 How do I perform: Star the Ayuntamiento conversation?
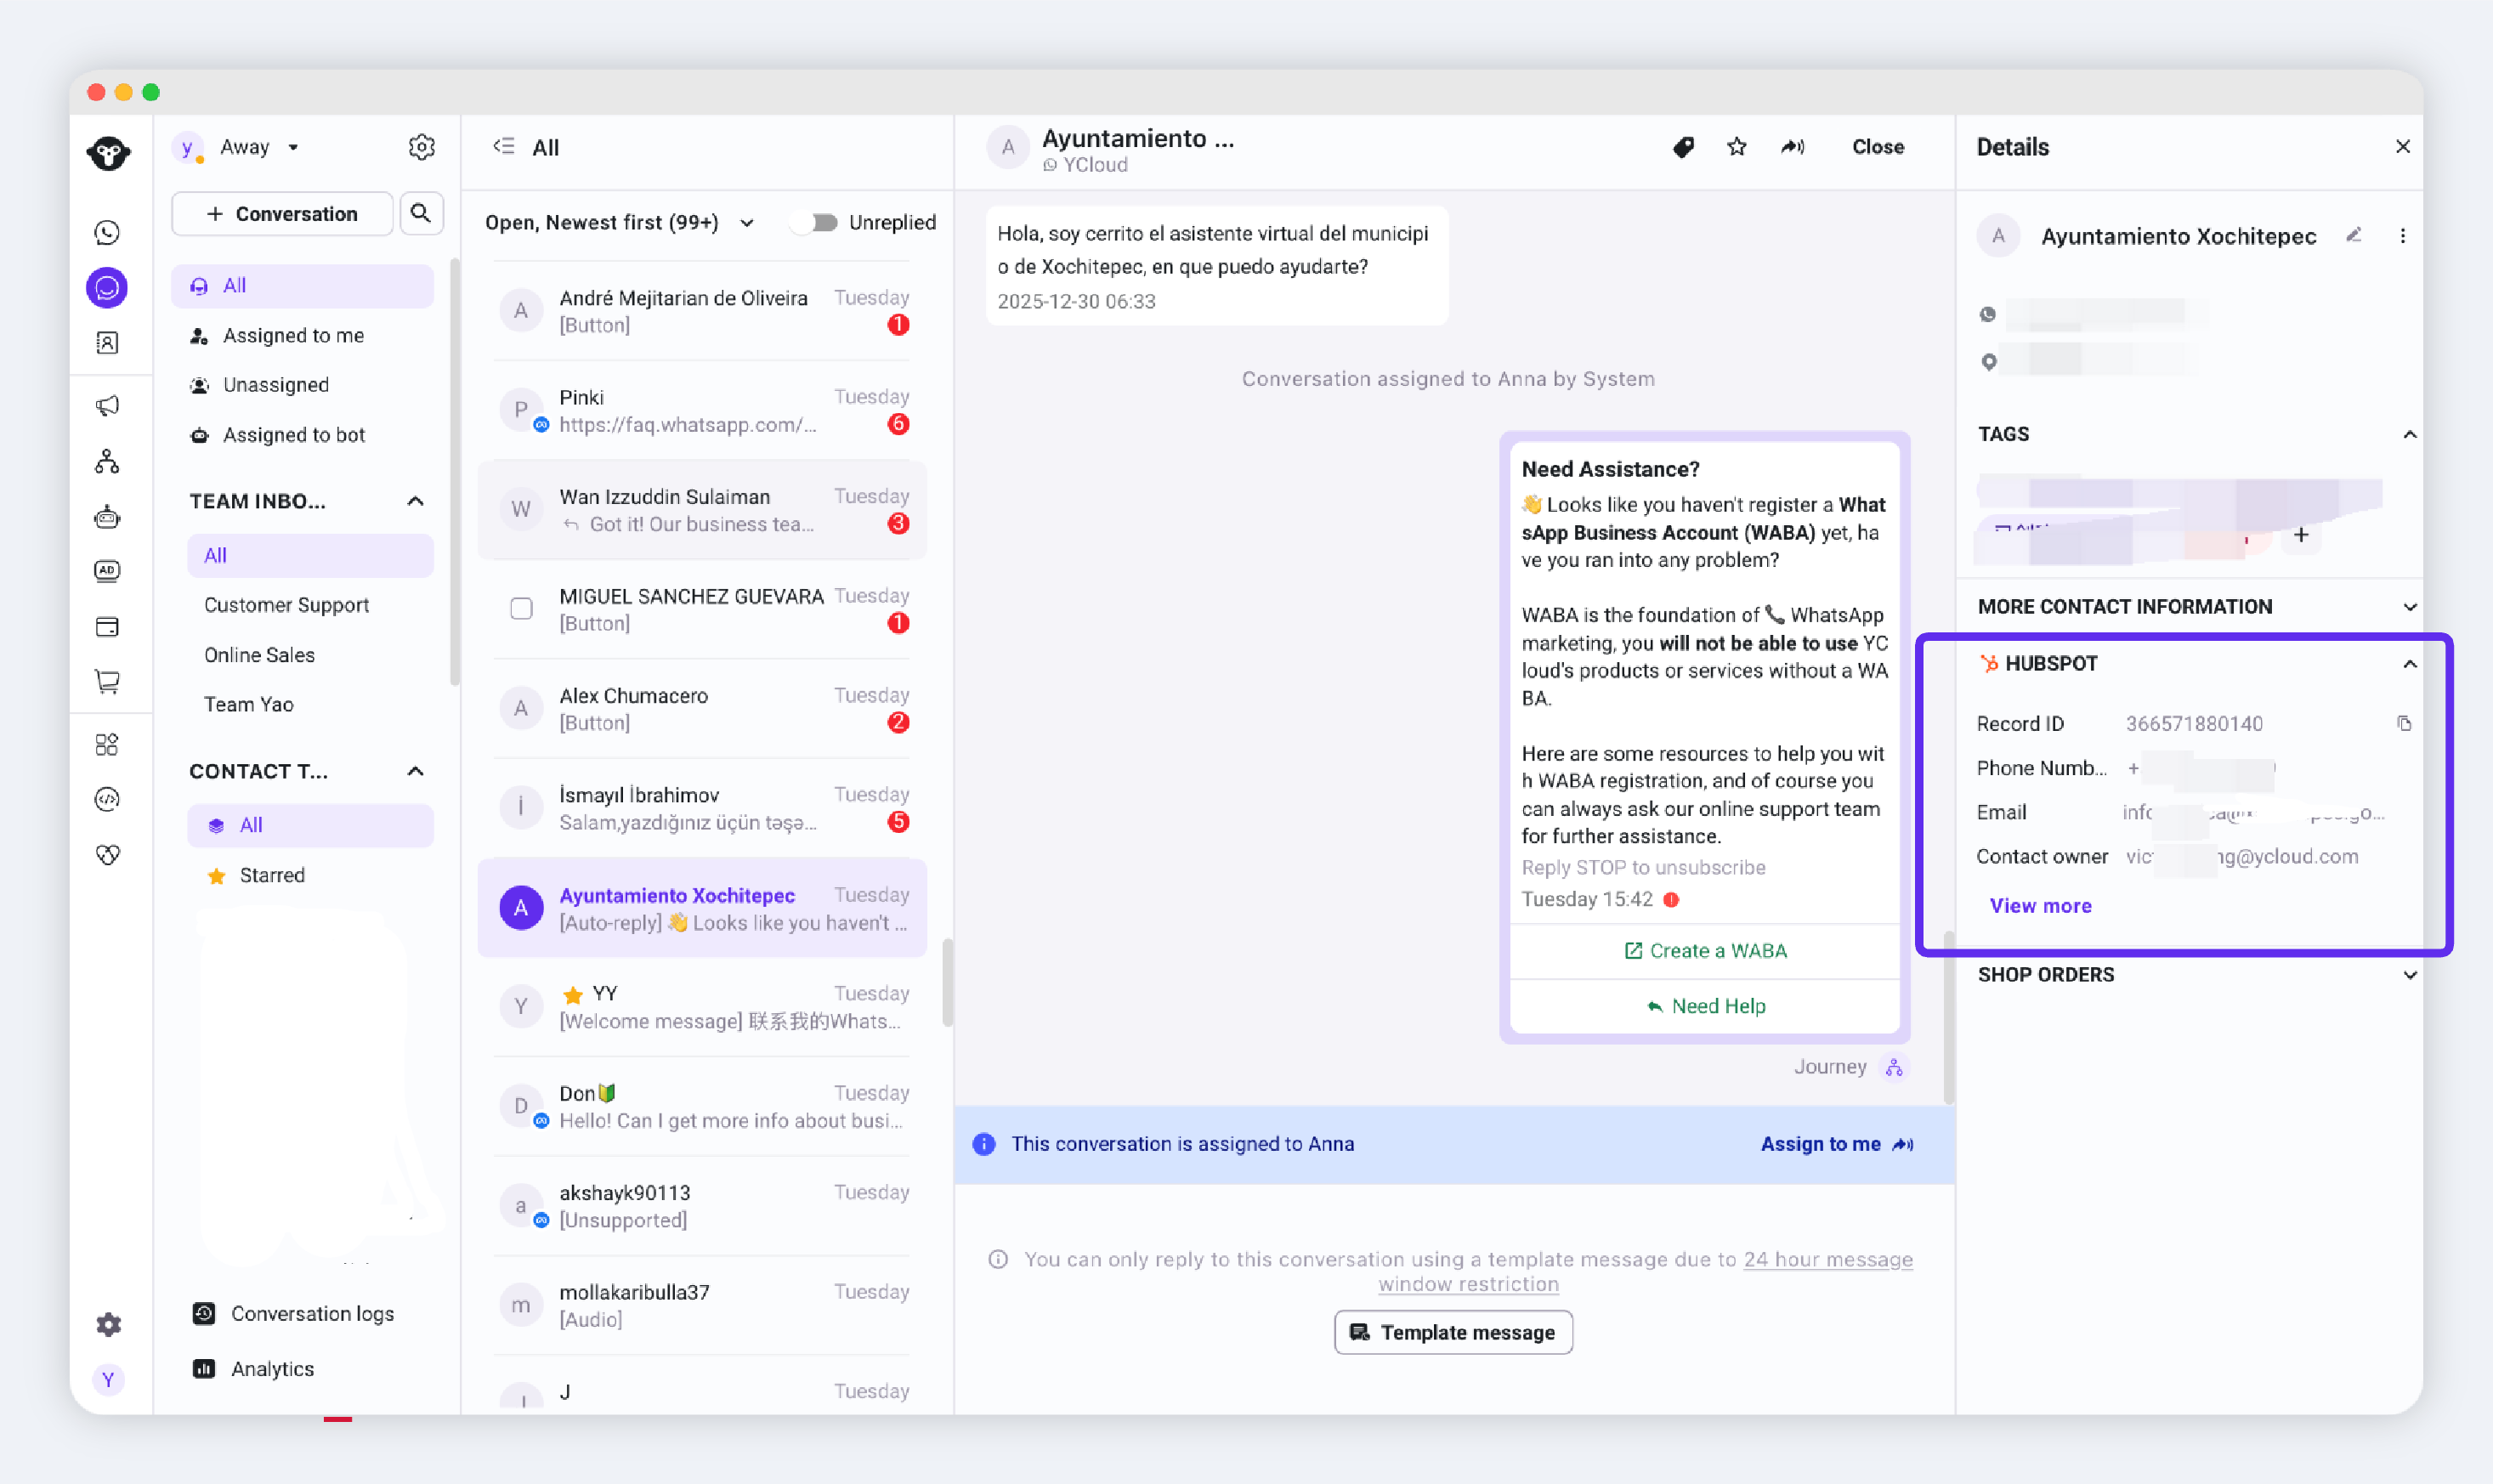click(1737, 147)
